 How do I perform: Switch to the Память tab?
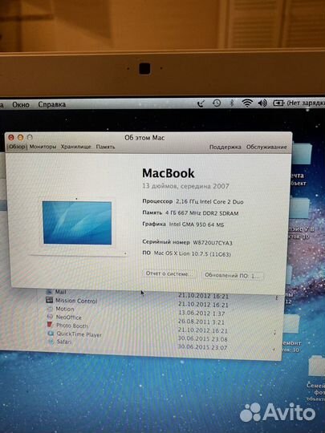click(x=105, y=147)
